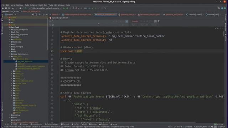This screenshot has width=228, height=128.
Task: Open the run configuration dropdown TableServiceTest
Action: click(x=45, y=8)
